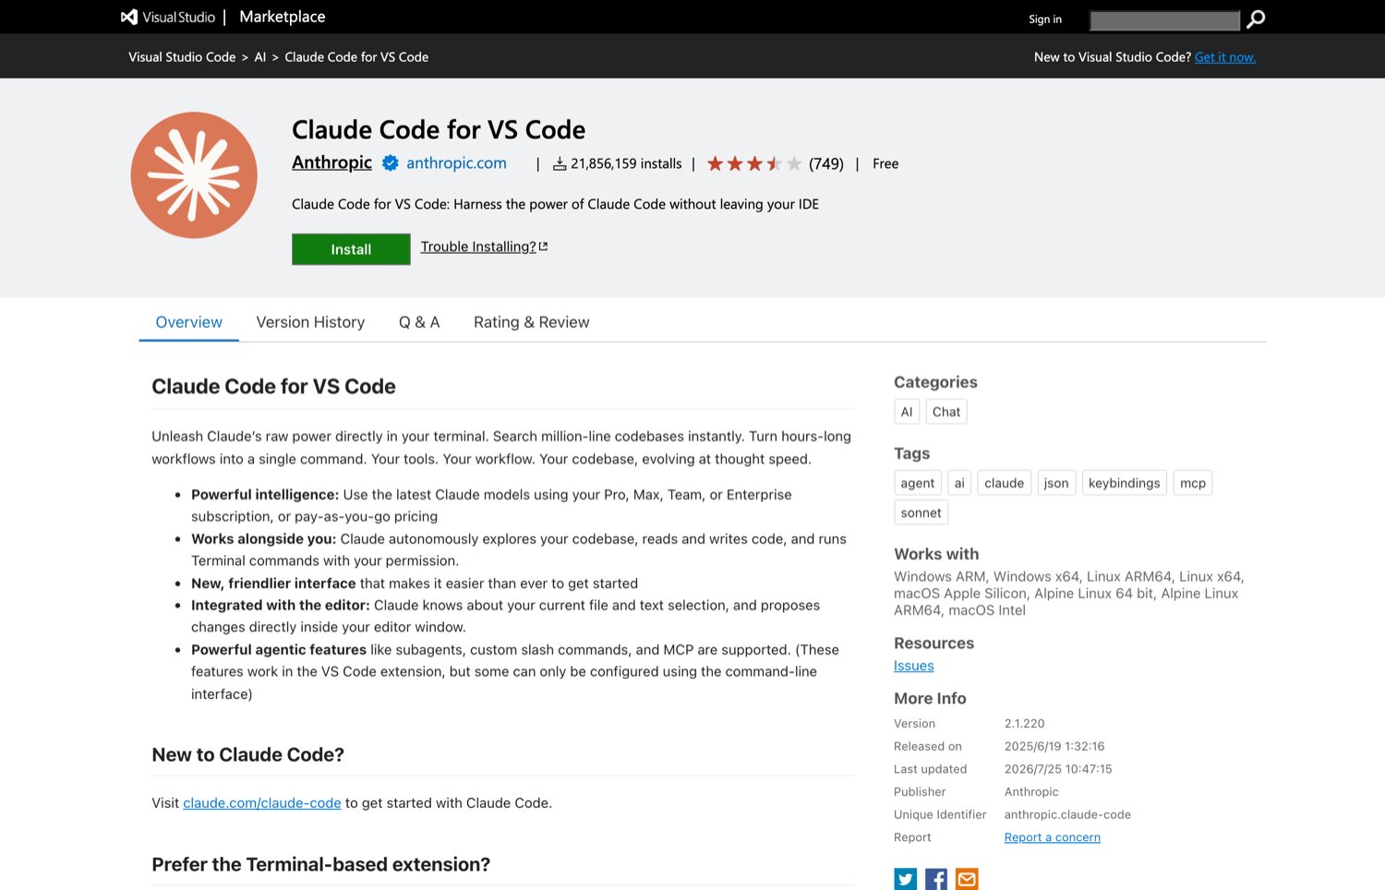Share on Facebook icon
The width and height of the screenshot is (1385, 890).
click(936, 879)
